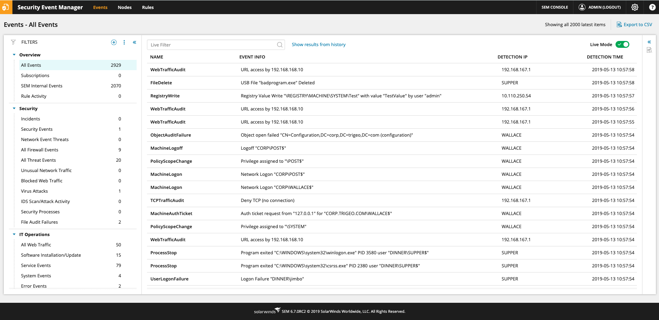Open the Settings gear
The width and height of the screenshot is (659, 320).
click(635, 7)
